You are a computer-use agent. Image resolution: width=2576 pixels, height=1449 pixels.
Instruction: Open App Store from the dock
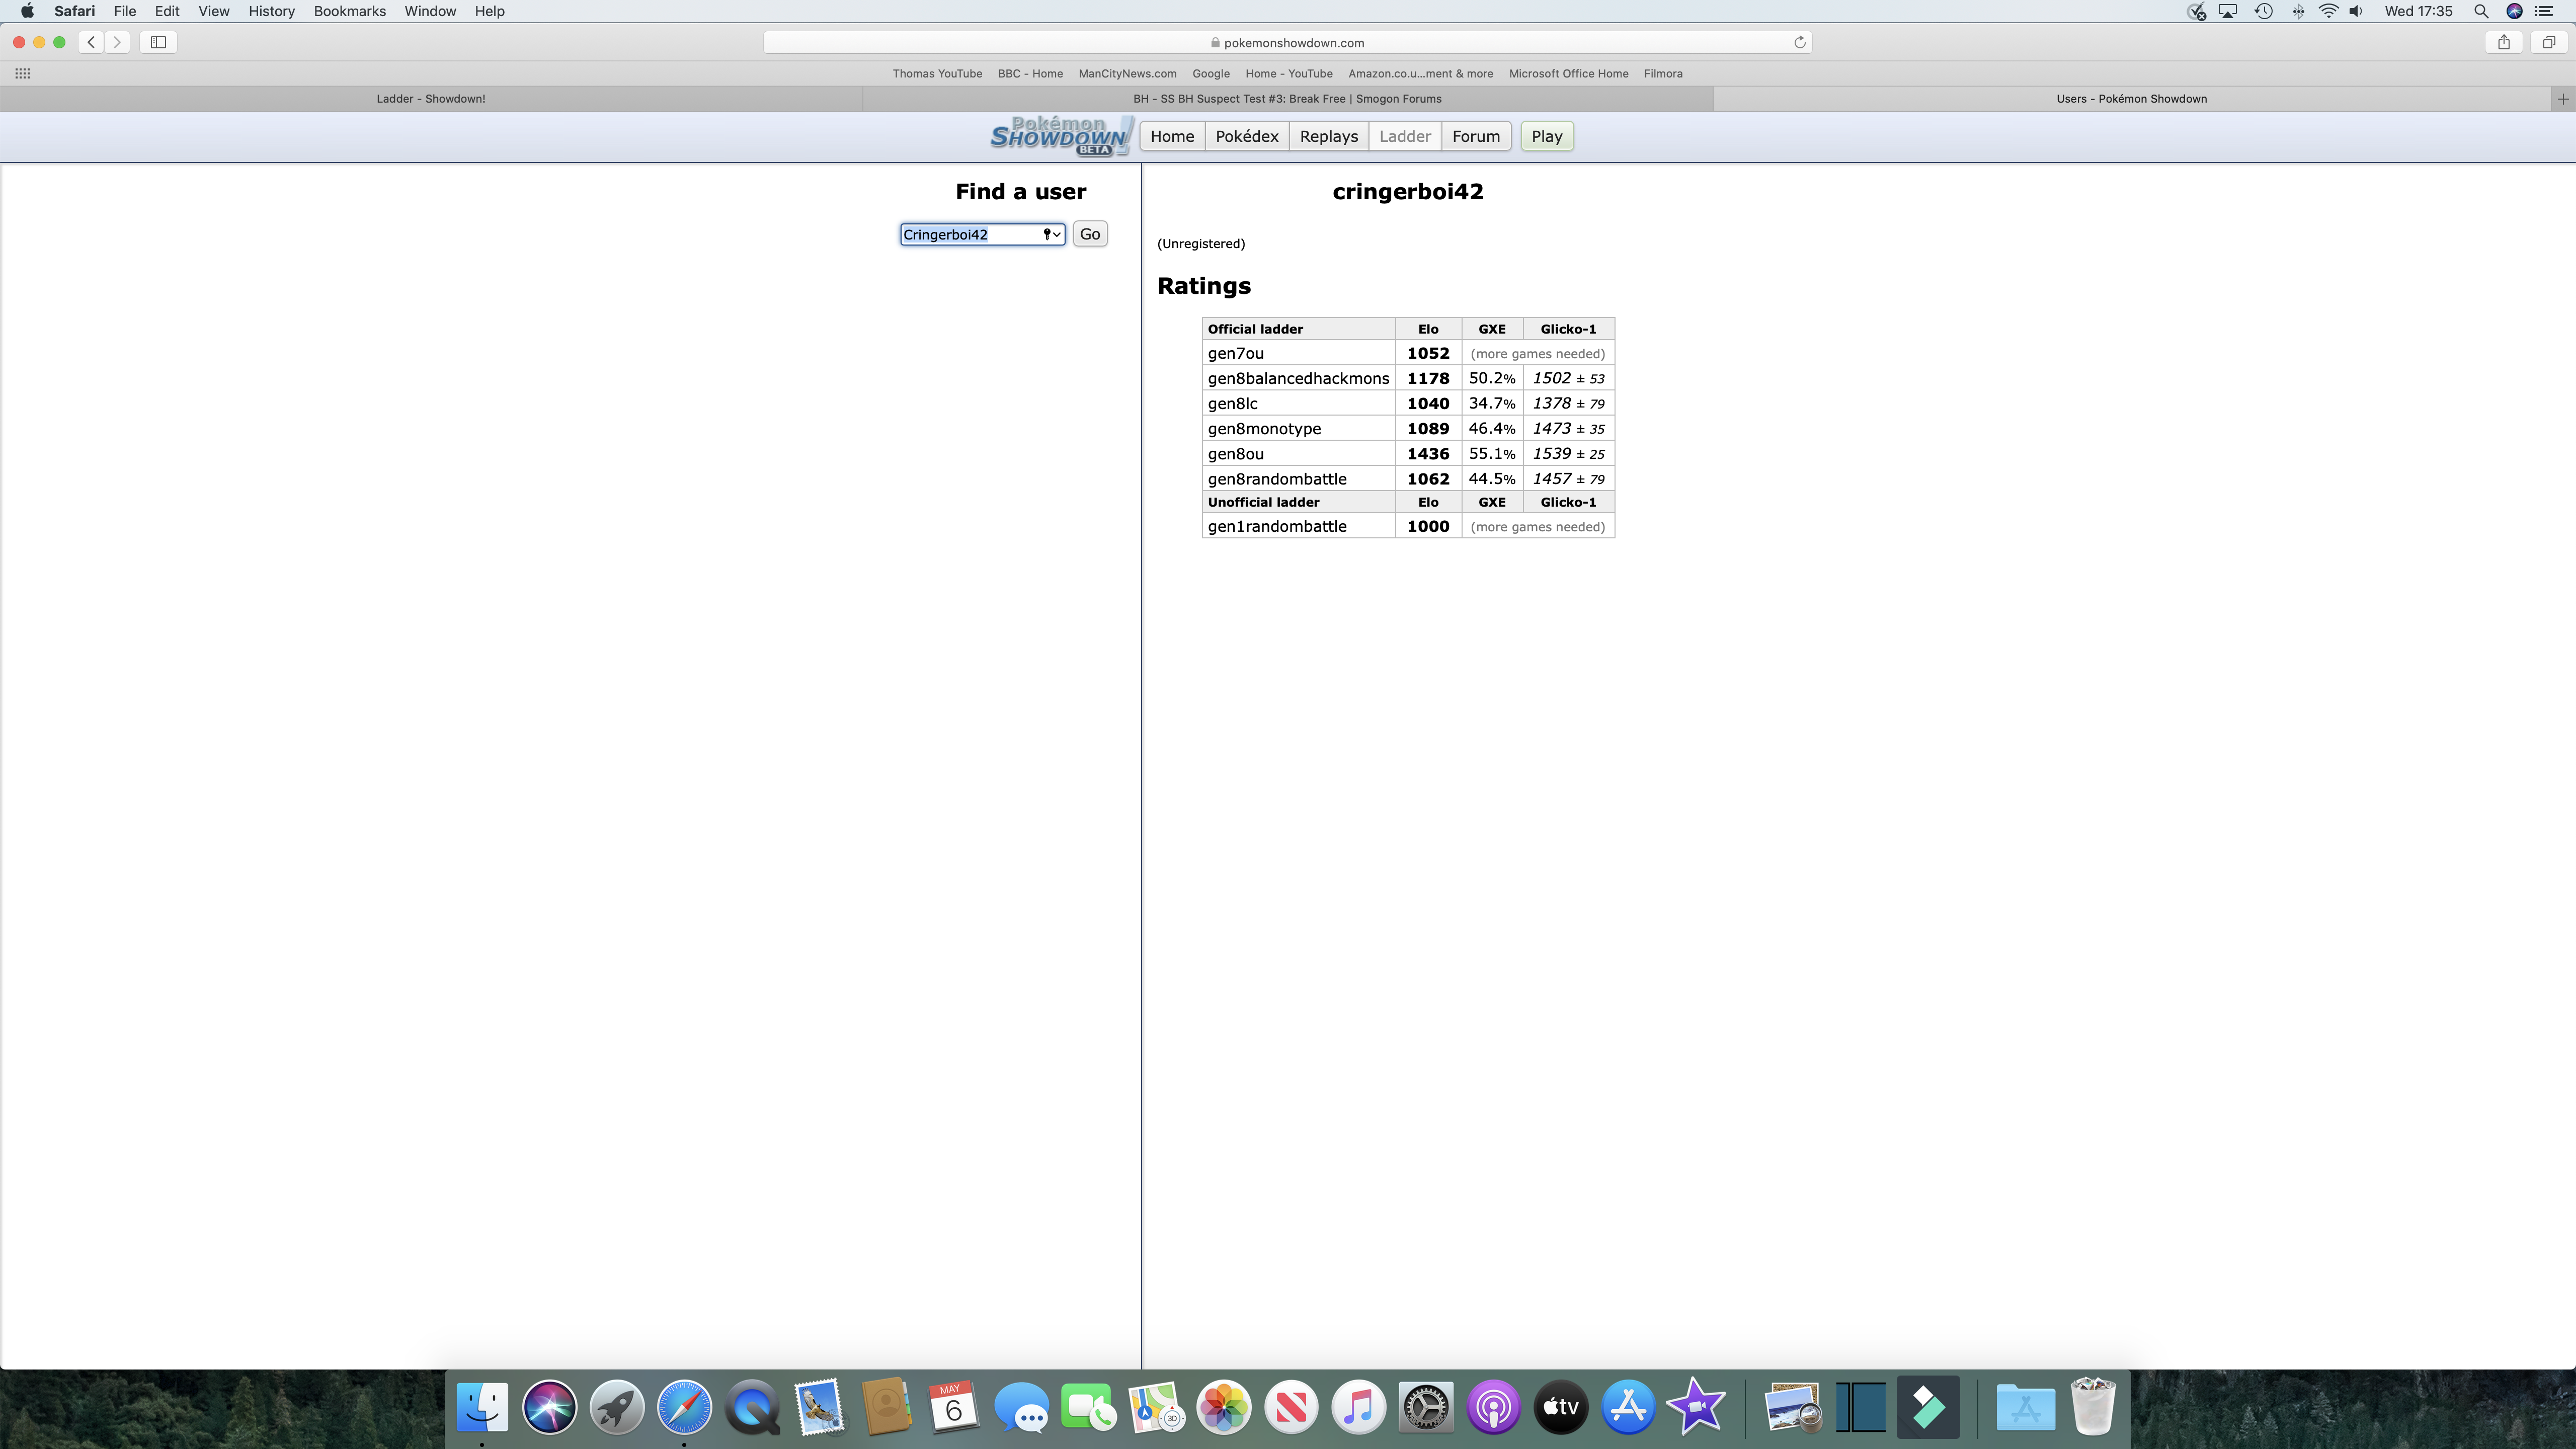1628,1407
